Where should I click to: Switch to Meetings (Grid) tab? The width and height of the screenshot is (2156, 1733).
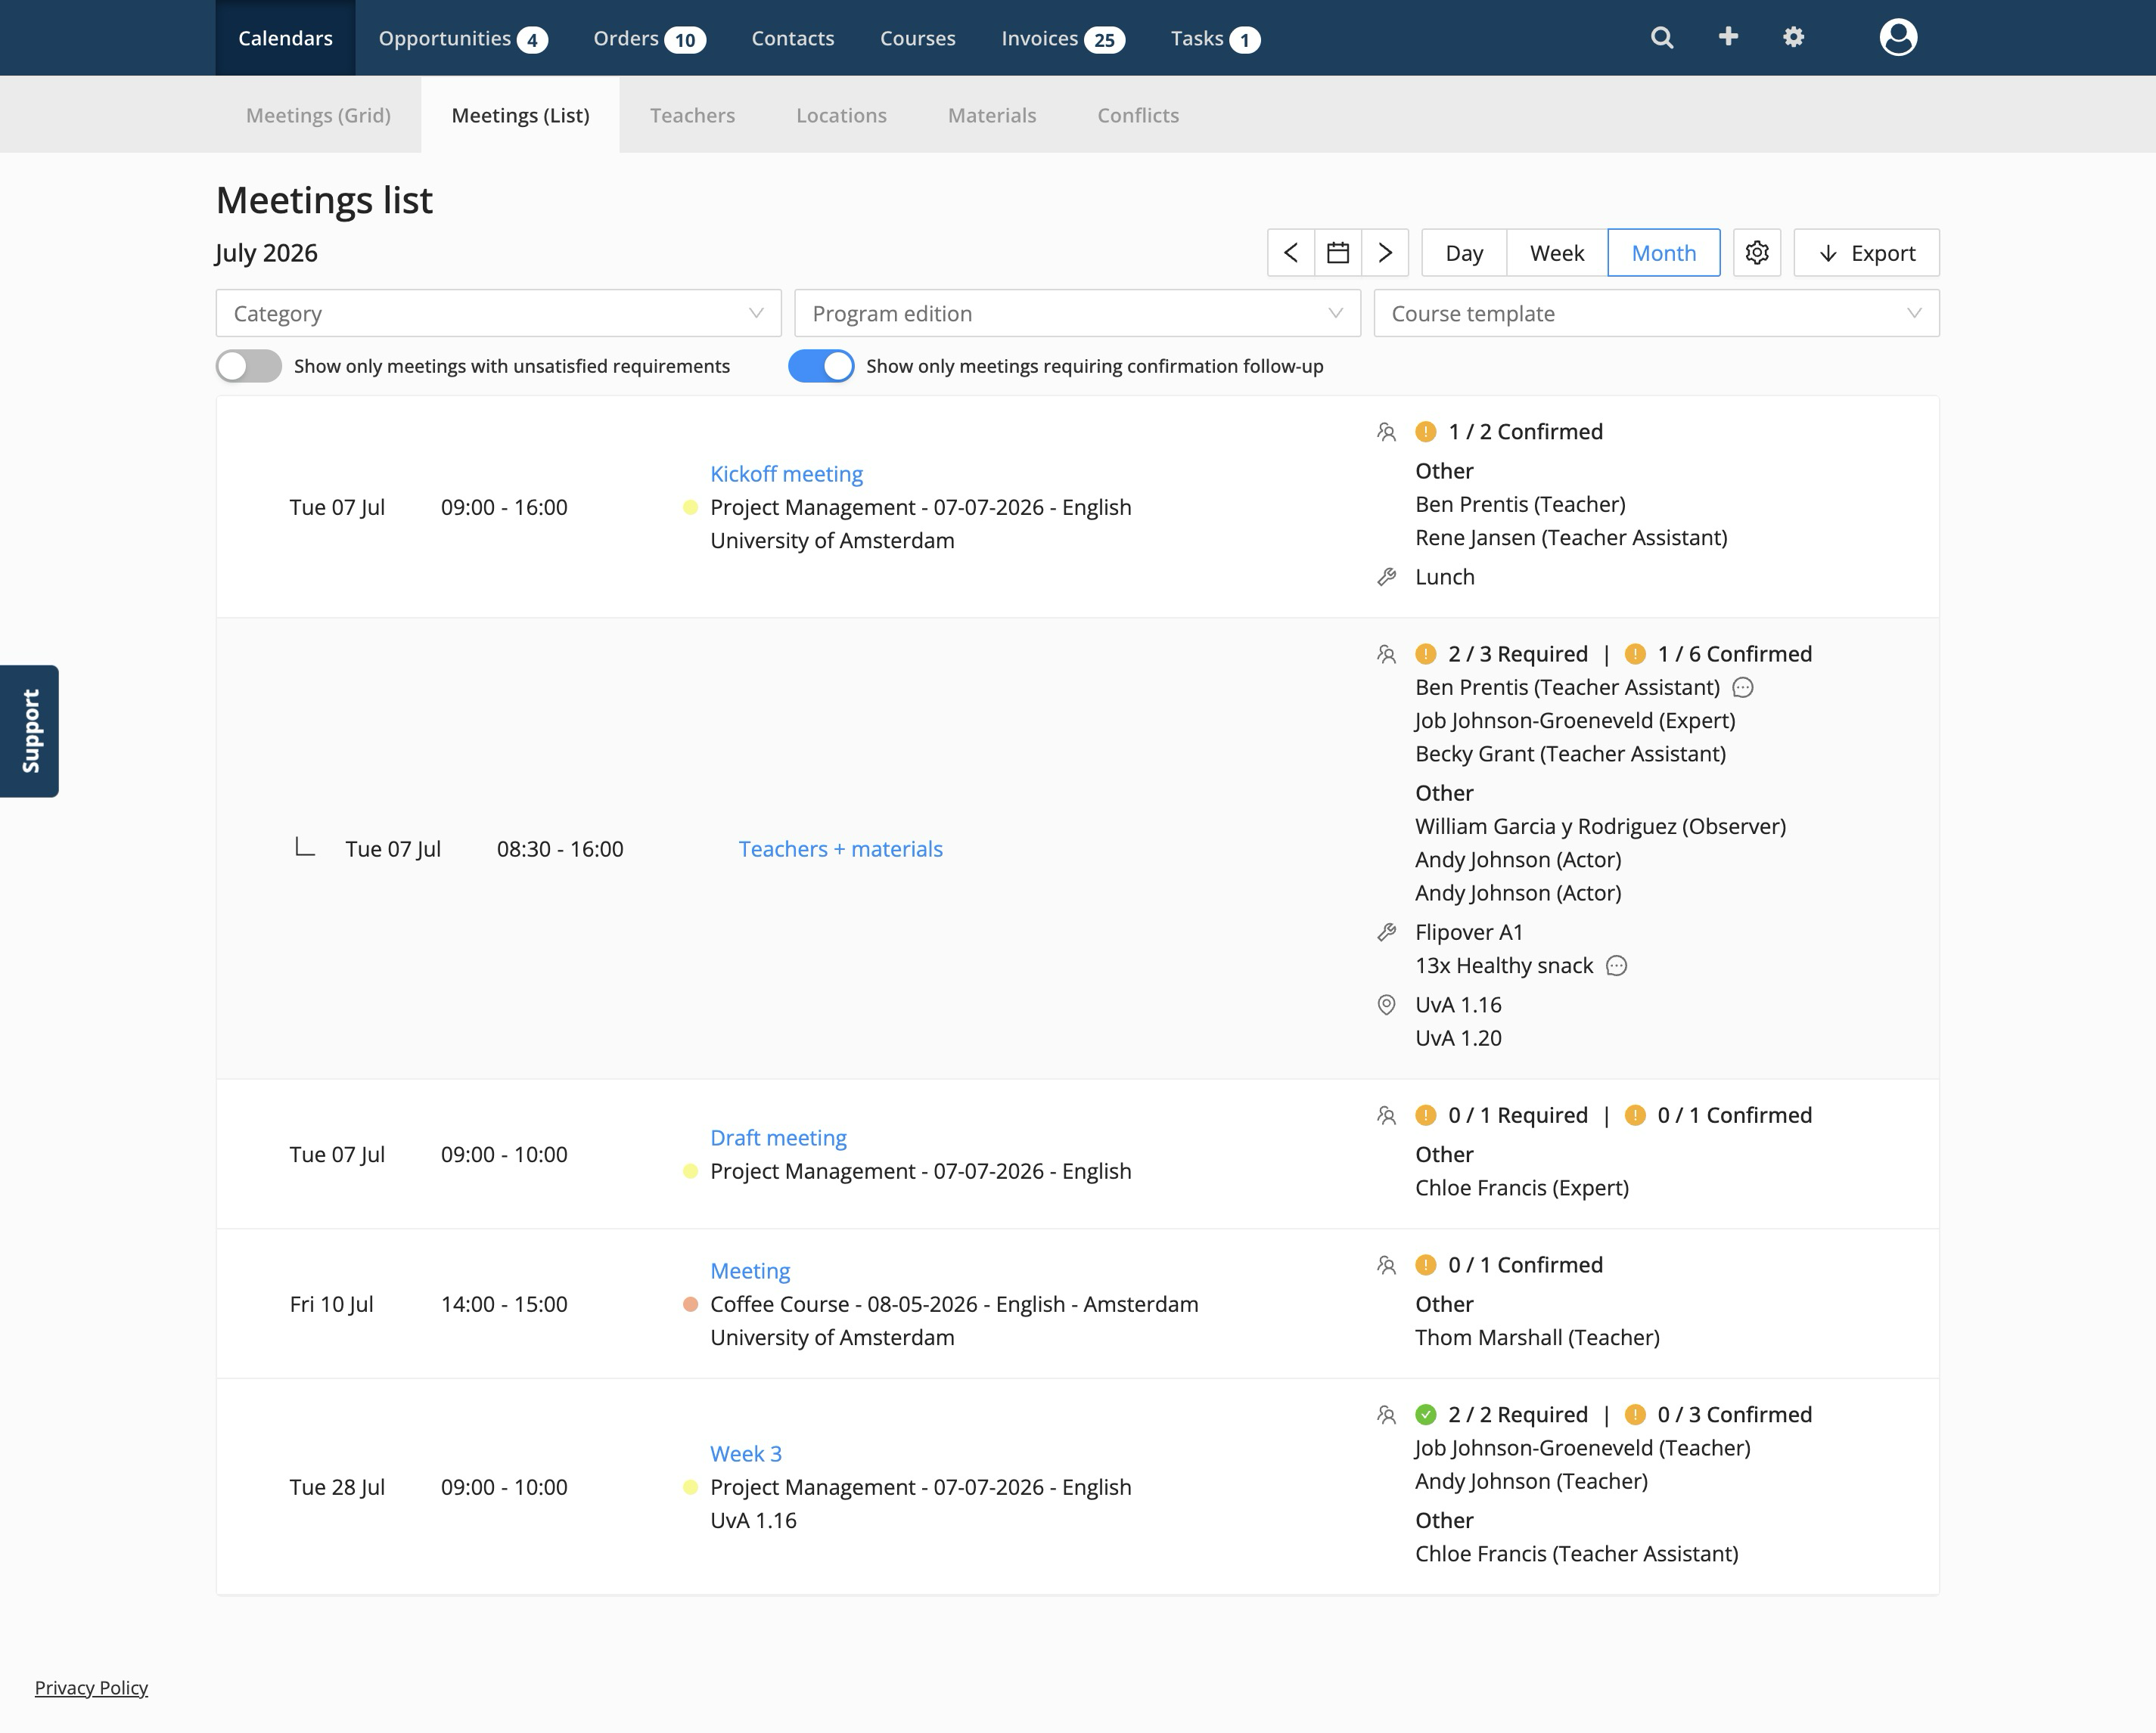(x=318, y=115)
